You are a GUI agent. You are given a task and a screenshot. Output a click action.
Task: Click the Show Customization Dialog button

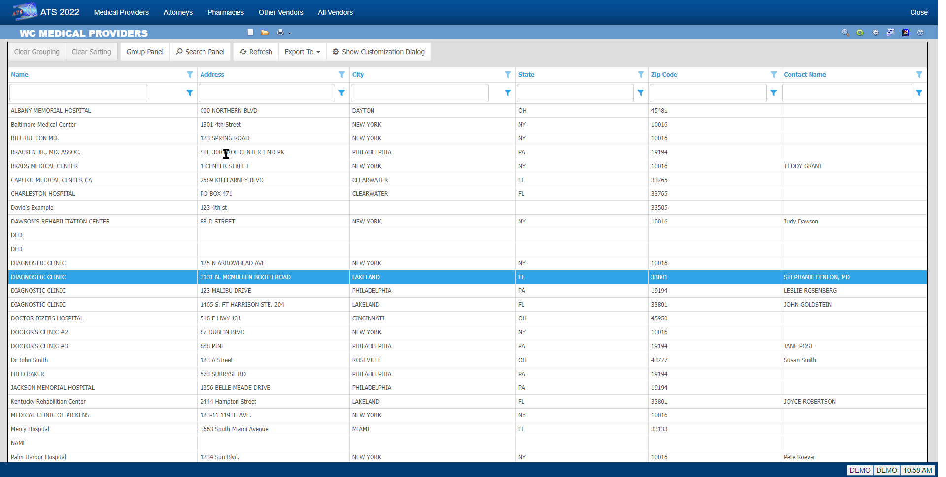coord(378,52)
